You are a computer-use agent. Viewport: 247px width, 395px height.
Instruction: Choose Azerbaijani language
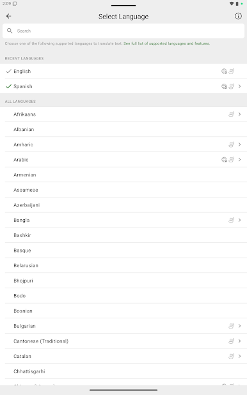pyautogui.click(x=124, y=205)
